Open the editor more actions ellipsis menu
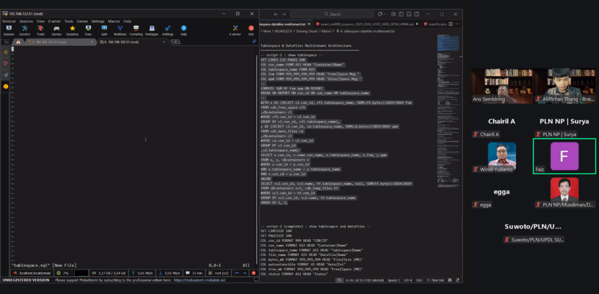Image resolution: width=599 pixels, height=294 pixels. click(456, 25)
